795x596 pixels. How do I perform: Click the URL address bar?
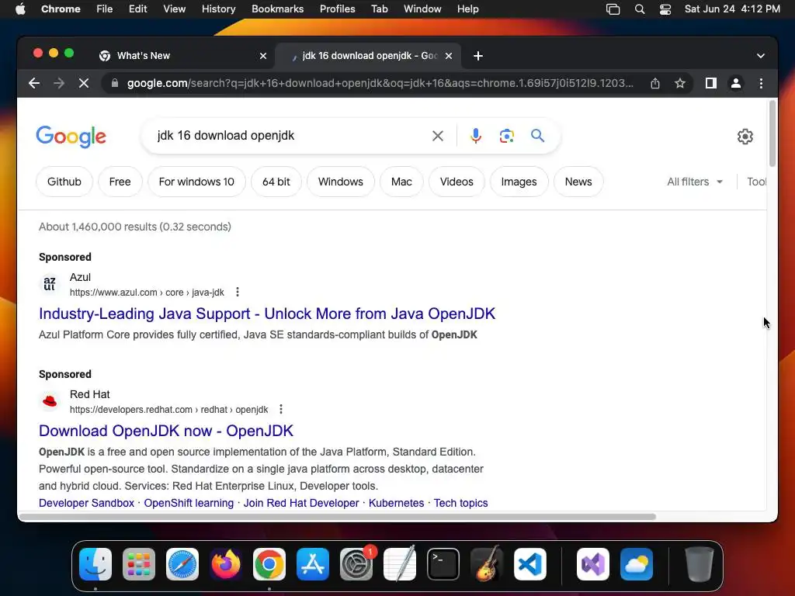coord(380,83)
